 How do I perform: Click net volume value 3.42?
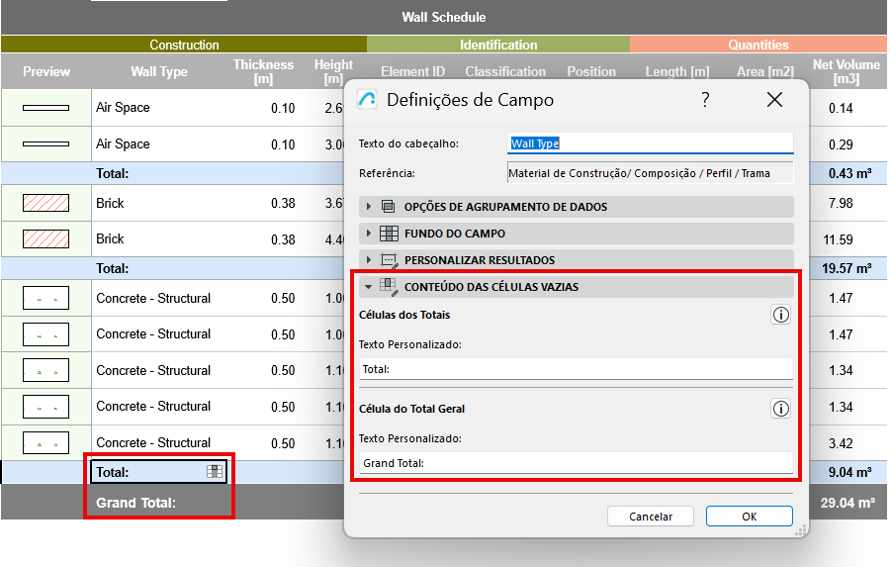(x=841, y=443)
